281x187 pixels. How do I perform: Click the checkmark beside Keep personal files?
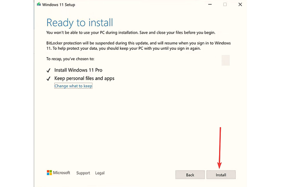pos(48,78)
